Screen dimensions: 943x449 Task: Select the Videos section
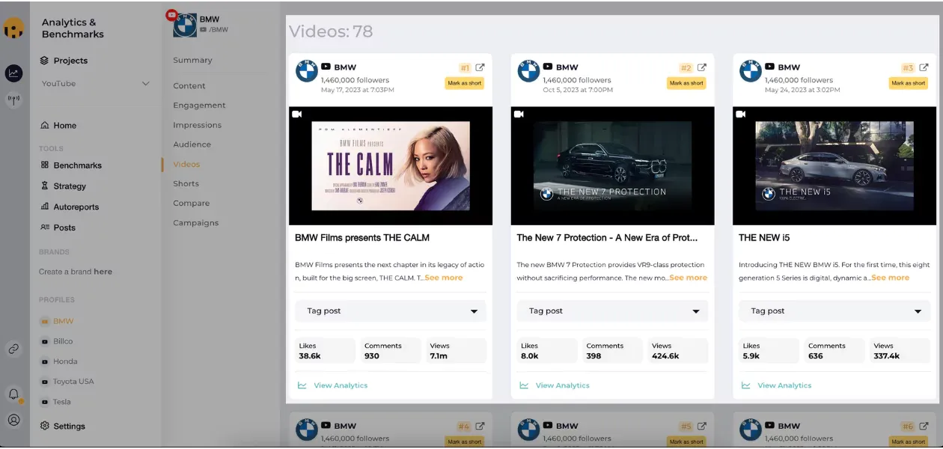tap(186, 164)
